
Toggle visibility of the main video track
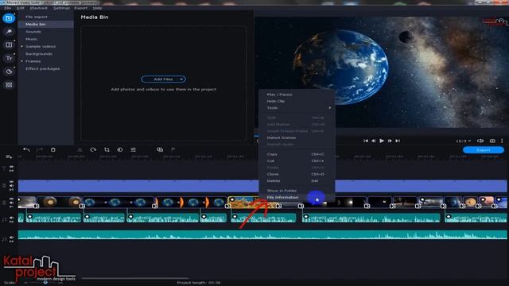[12, 199]
